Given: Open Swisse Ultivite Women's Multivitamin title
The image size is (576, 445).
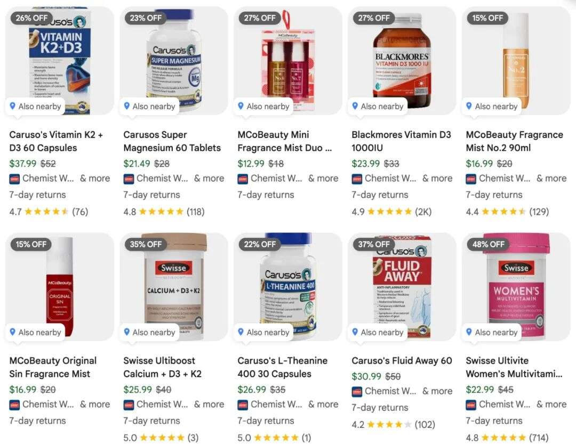Looking at the screenshot, I should 514,367.
